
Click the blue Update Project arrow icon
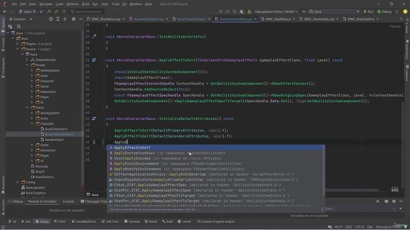(x=41, y=11)
